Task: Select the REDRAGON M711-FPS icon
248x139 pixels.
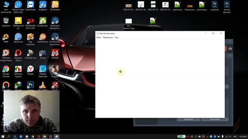Action: pos(31,23)
